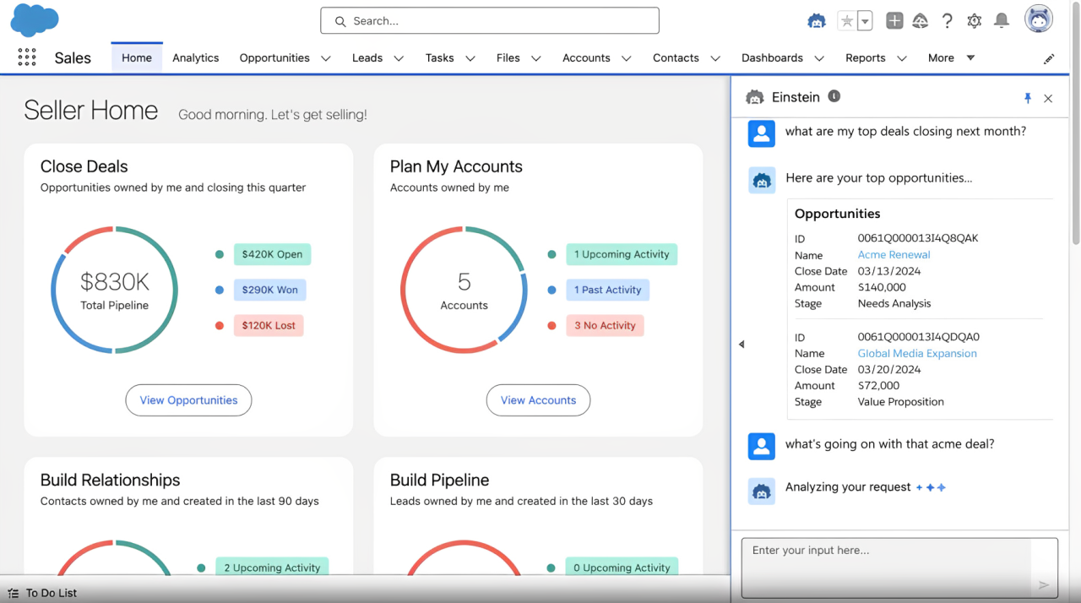Click the View Accounts button
Viewport: 1081px width, 603px height.
[538, 400]
